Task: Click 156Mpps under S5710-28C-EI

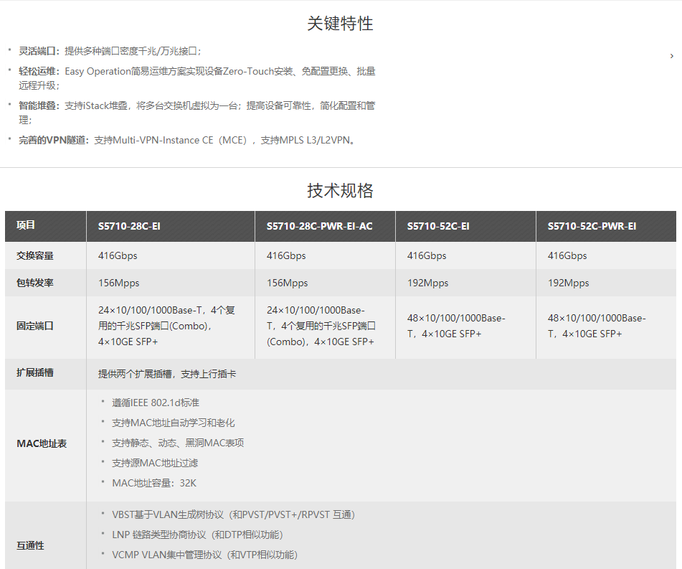Action: click(x=119, y=283)
